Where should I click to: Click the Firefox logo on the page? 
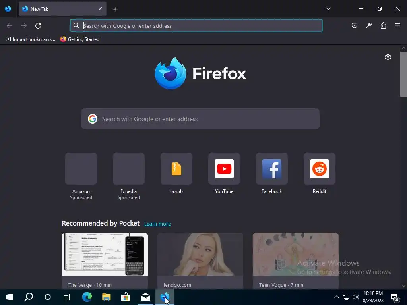click(x=200, y=73)
